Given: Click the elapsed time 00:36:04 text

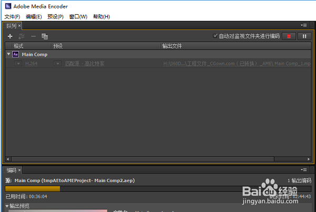Looking at the screenshot, I should 38,197.
